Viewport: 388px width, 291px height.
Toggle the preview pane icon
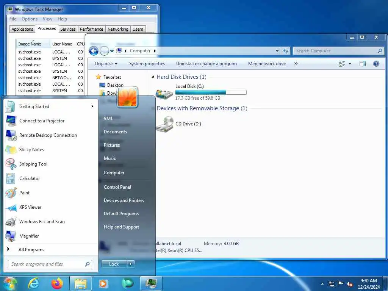[363, 64]
